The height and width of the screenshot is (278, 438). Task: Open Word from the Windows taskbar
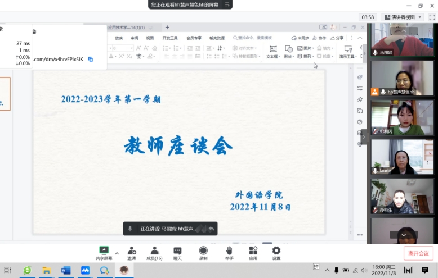[65, 270]
